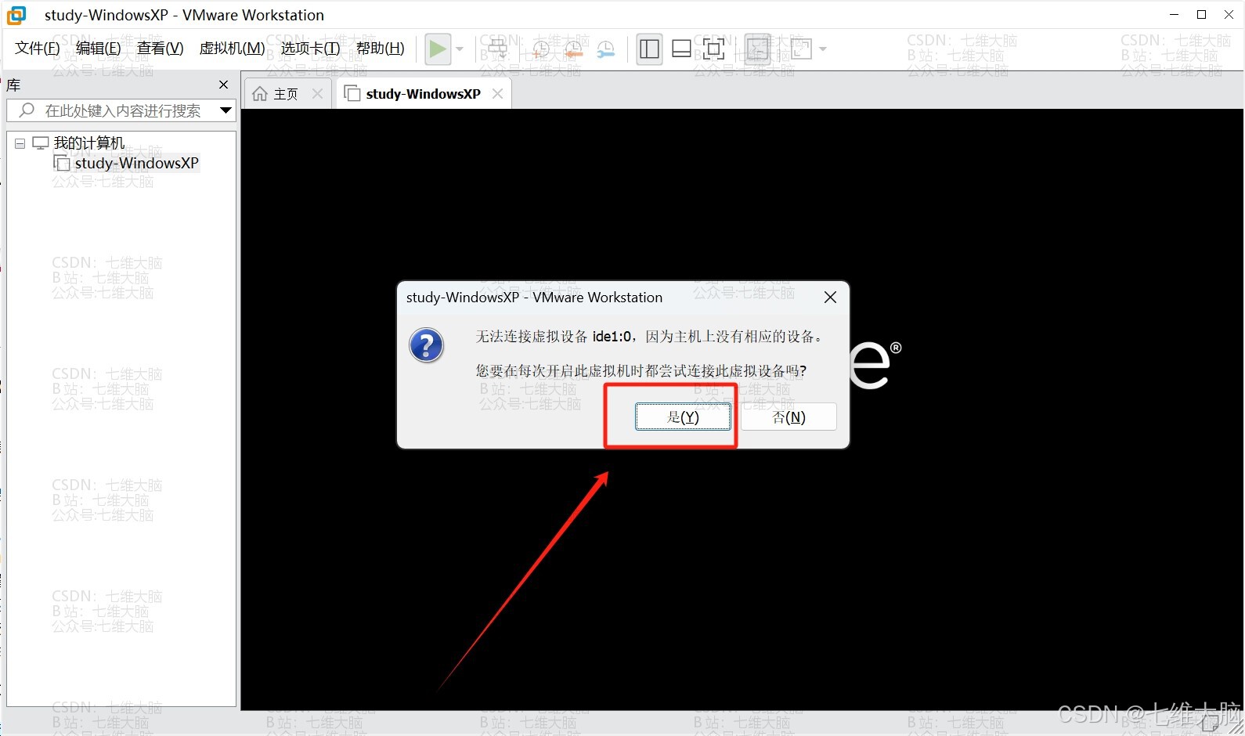The width and height of the screenshot is (1245, 736).
Task: Minimize the VMware Workstation window
Action: 1174,15
